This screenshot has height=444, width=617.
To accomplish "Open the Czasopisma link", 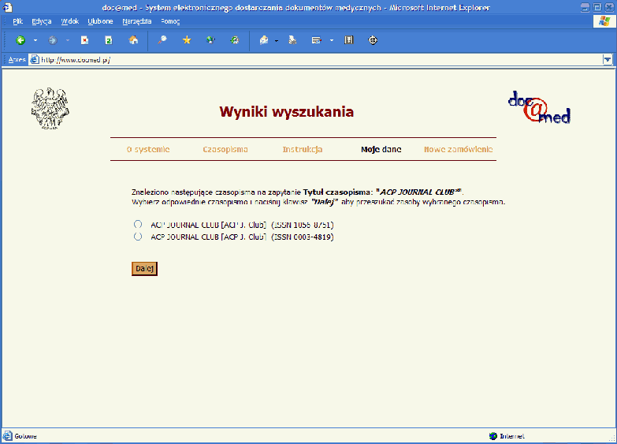I will tap(225, 149).
